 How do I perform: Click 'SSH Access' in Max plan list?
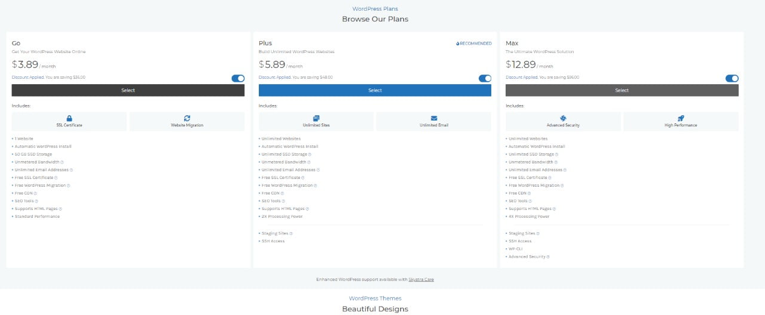point(520,241)
